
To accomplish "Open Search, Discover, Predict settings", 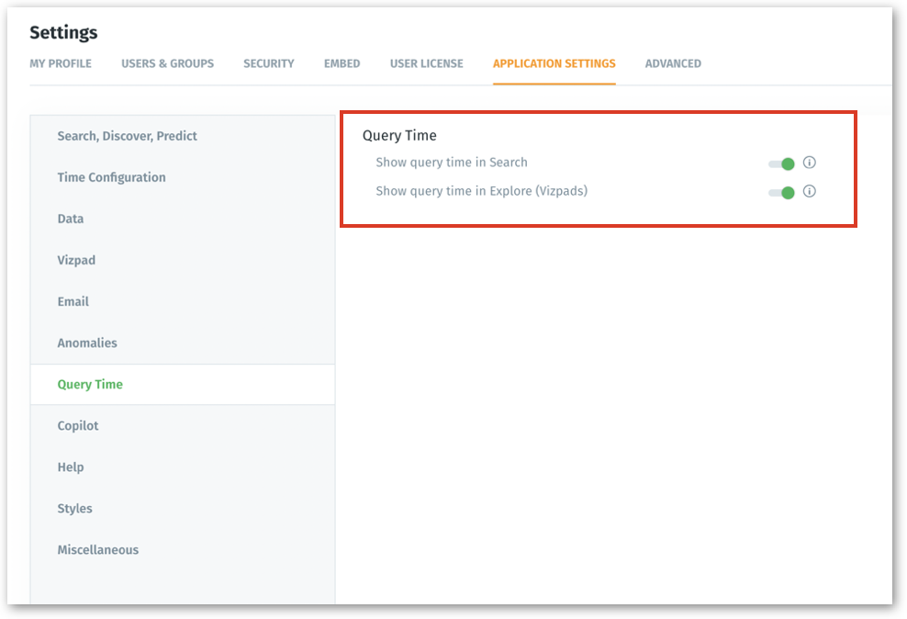I will point(127,136).
